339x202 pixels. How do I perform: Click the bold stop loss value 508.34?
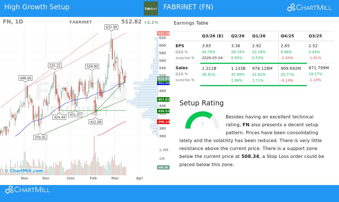(x=250, y=156)
